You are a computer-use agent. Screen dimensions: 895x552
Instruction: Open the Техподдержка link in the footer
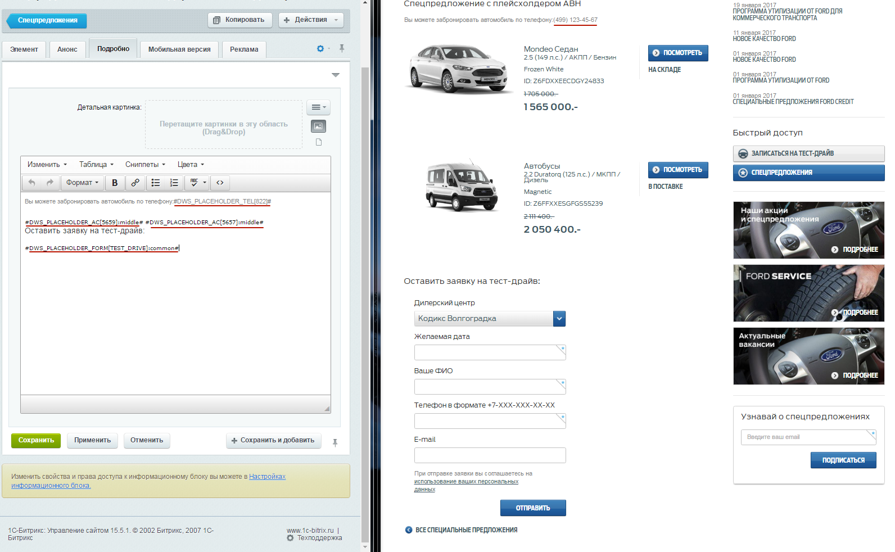tap(319, 538)
